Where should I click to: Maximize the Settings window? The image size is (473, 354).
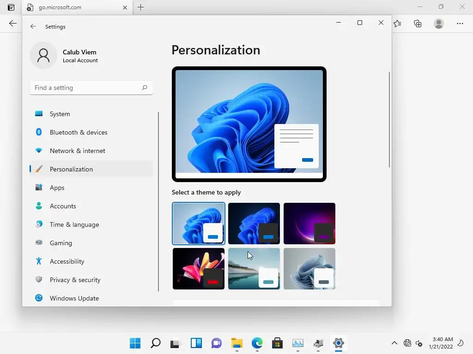click(359, 23)
